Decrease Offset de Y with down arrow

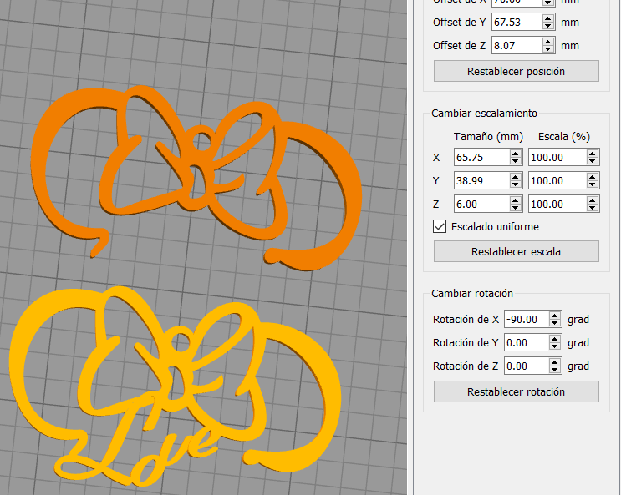(548, 26)
